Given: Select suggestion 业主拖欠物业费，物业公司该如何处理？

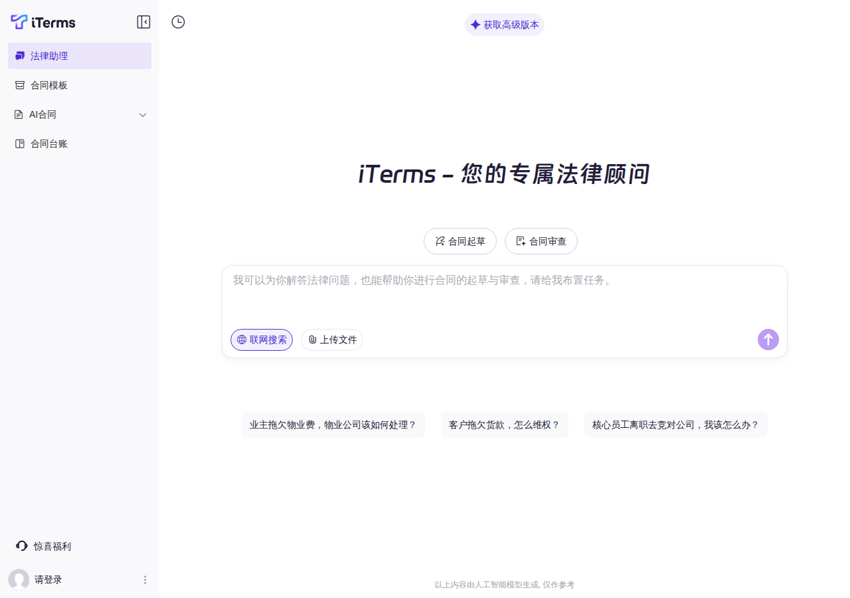Looking at the screenshot, I should (333, 425).
